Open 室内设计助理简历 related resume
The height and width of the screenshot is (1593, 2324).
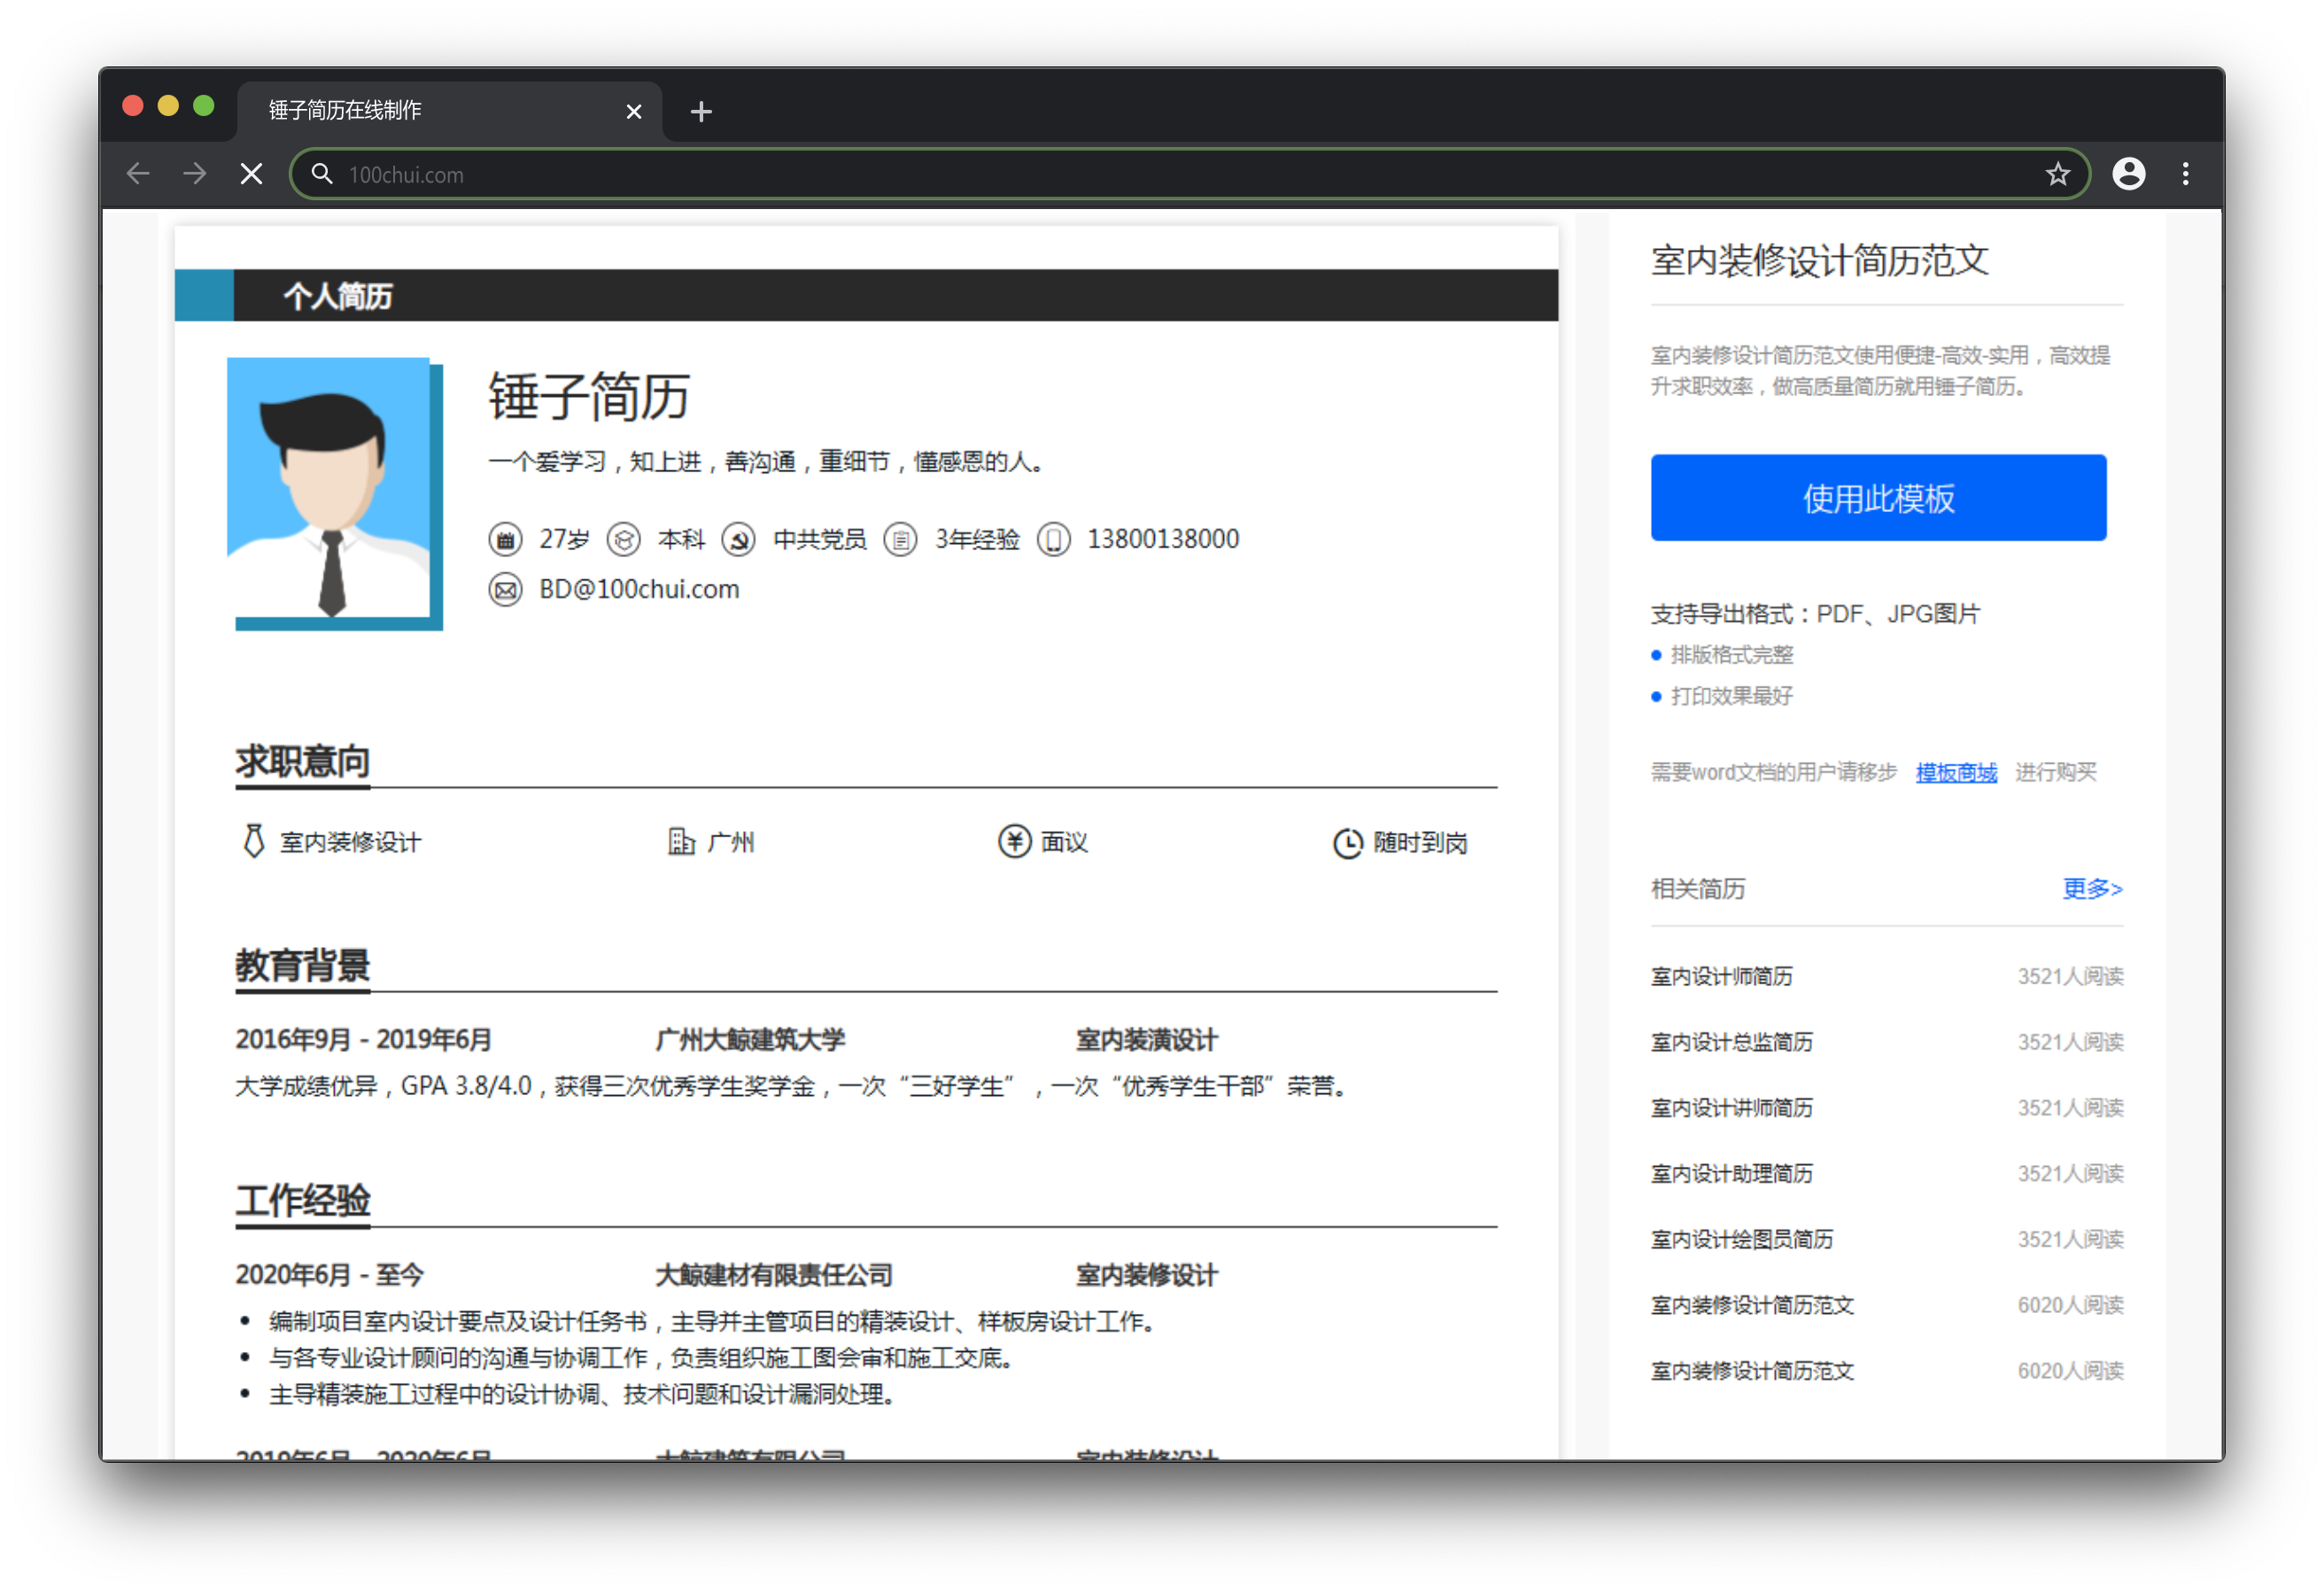pyautogui.click(x=1731, y=1173)
